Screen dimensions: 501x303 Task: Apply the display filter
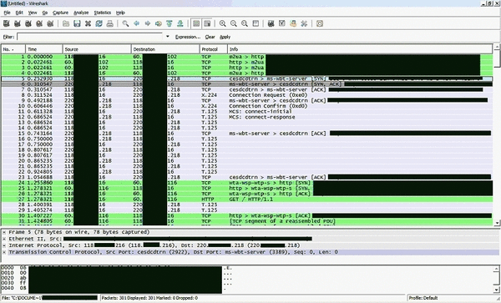click(225, 37)
